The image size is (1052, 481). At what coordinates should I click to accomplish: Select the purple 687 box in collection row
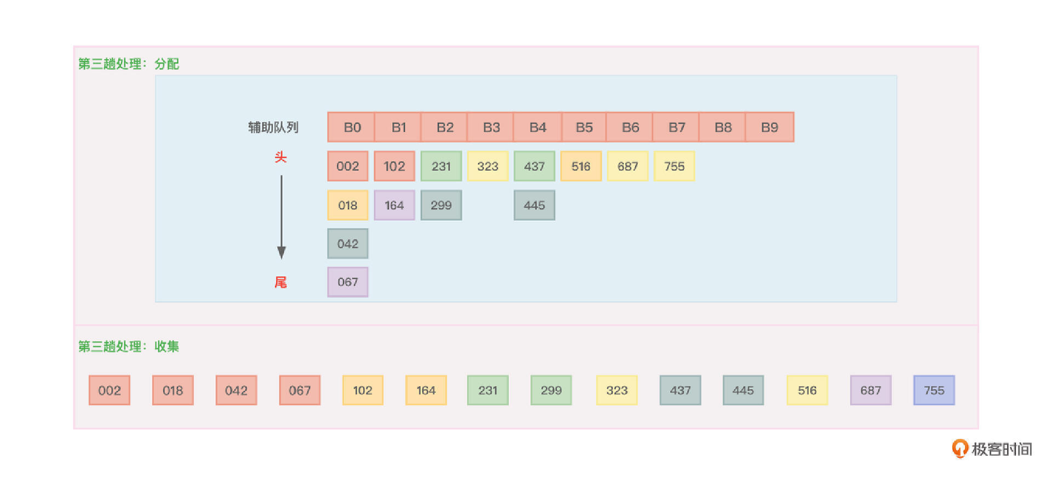[871, 391]
